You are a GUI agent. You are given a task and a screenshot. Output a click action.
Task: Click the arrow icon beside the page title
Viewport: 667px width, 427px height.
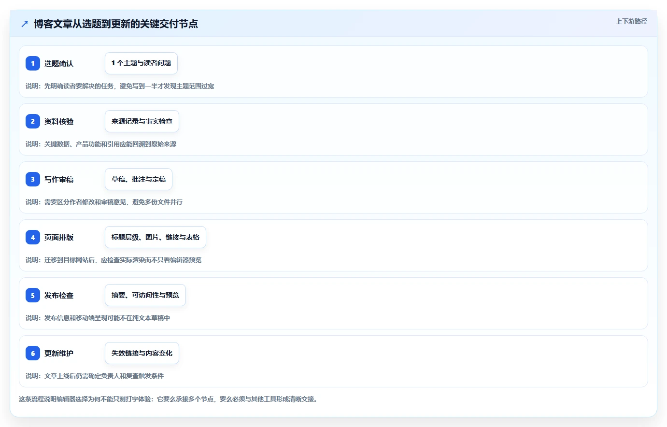click(25, 24)
